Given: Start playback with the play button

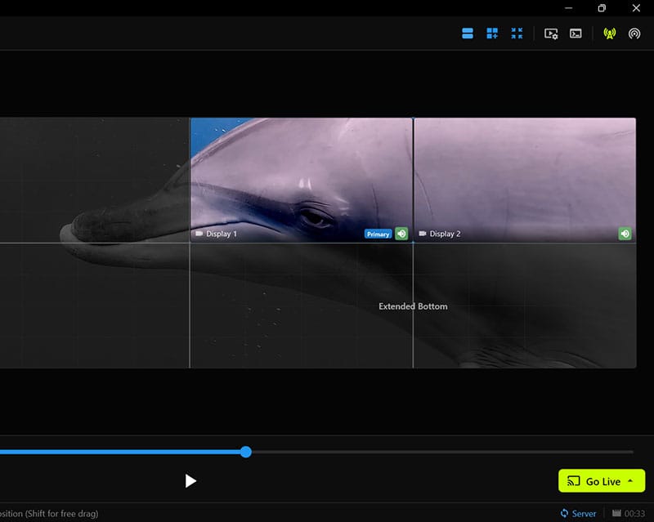Looking at the screenshot, I should 190,480.
